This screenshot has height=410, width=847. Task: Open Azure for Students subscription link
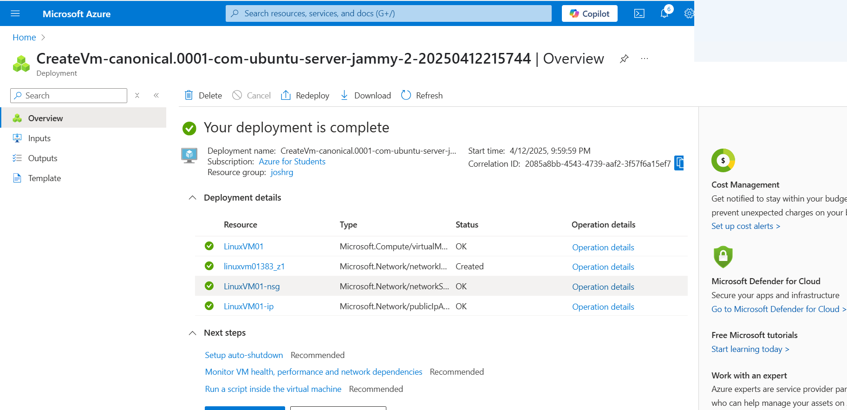pyautogui.click(x=292, y=162)
